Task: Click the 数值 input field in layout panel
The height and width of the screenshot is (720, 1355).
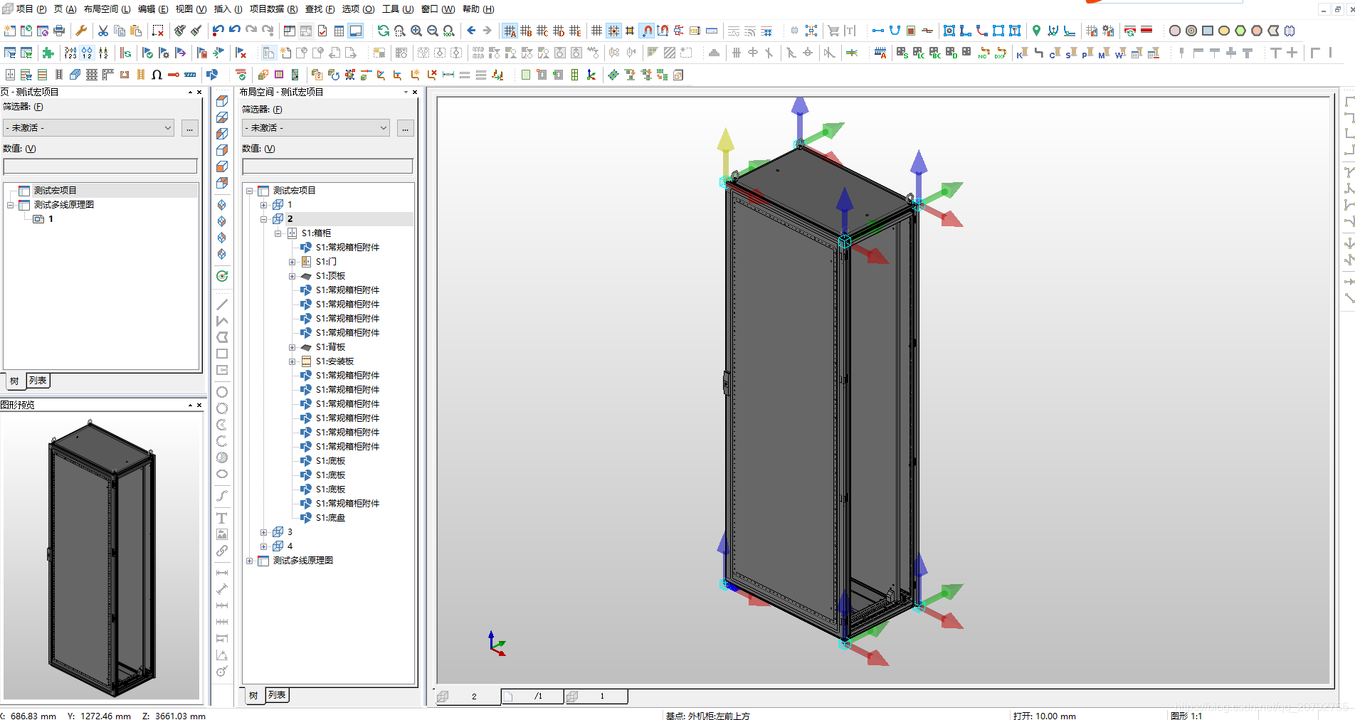Action: [x=327, y=166]
